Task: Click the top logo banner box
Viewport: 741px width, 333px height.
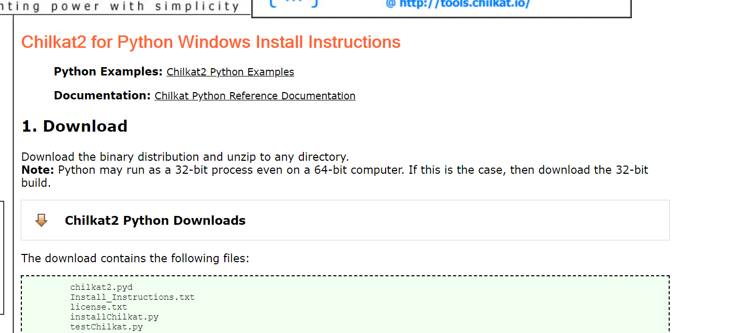Action: pyautogui.click(x=441, y=9)
